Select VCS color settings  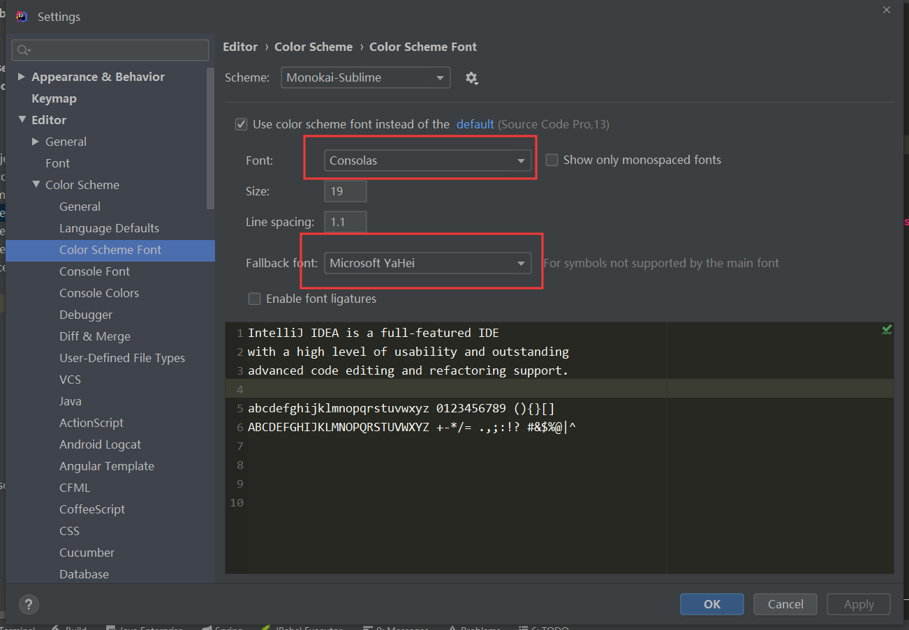[70, 380]
